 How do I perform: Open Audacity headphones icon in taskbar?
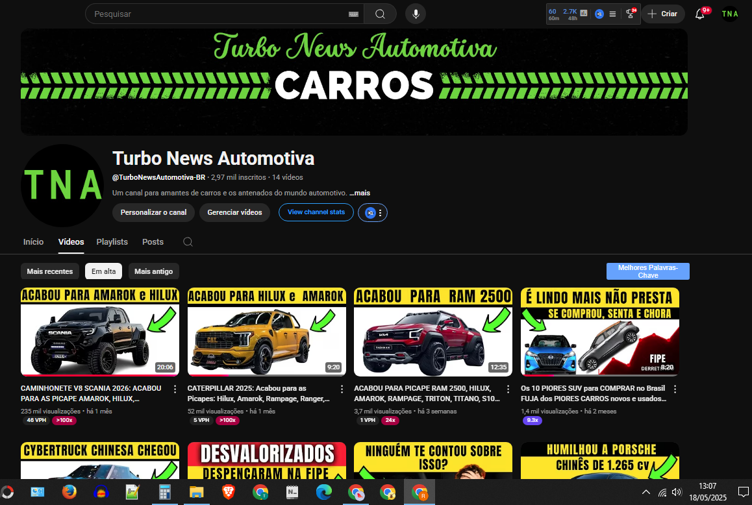click(x=101, y=492)
